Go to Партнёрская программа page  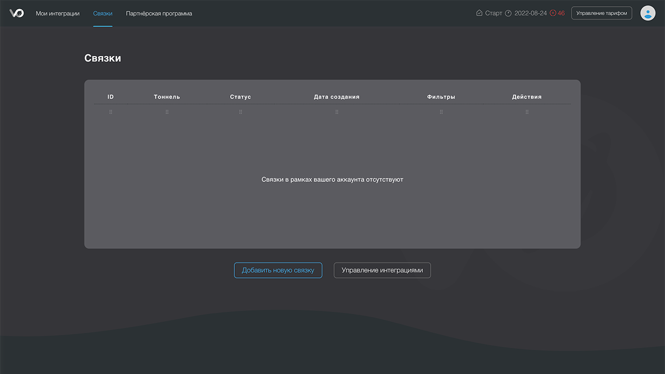159,14
